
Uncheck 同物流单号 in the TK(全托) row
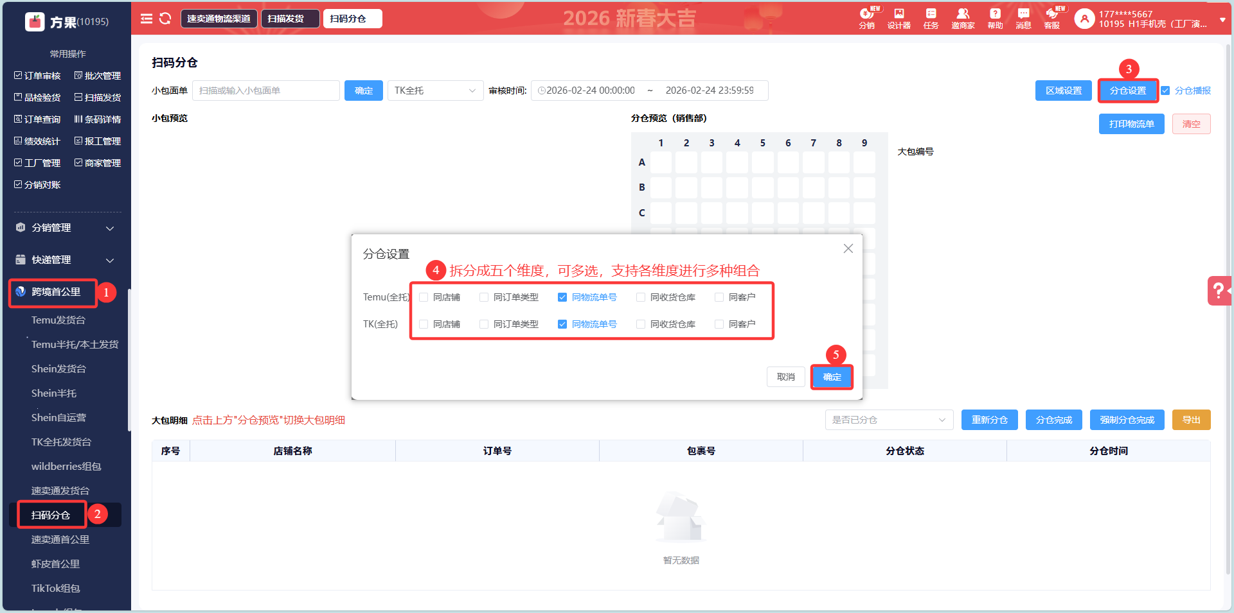[562, 324]
